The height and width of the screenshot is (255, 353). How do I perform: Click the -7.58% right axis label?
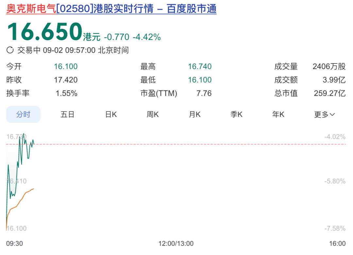[335, 228]
